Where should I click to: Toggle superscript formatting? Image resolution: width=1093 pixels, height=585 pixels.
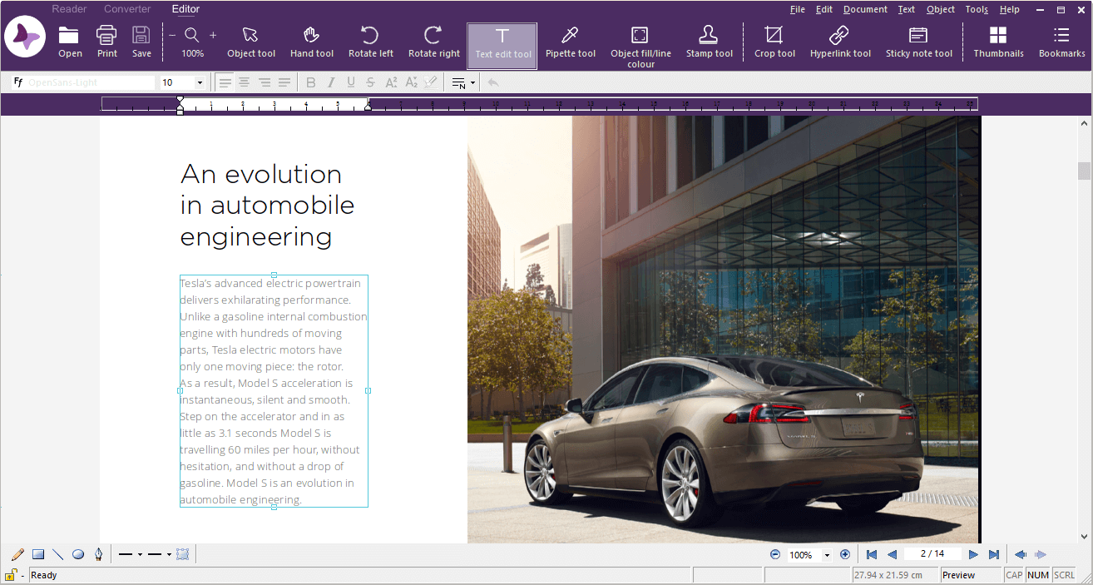point(391,82)
